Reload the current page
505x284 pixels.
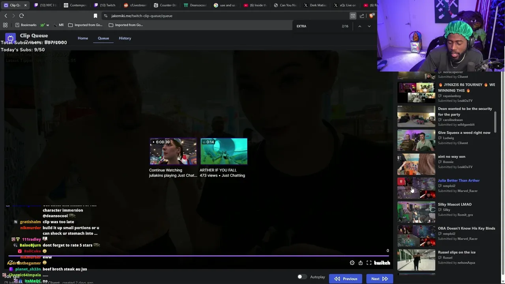[21, 16]
